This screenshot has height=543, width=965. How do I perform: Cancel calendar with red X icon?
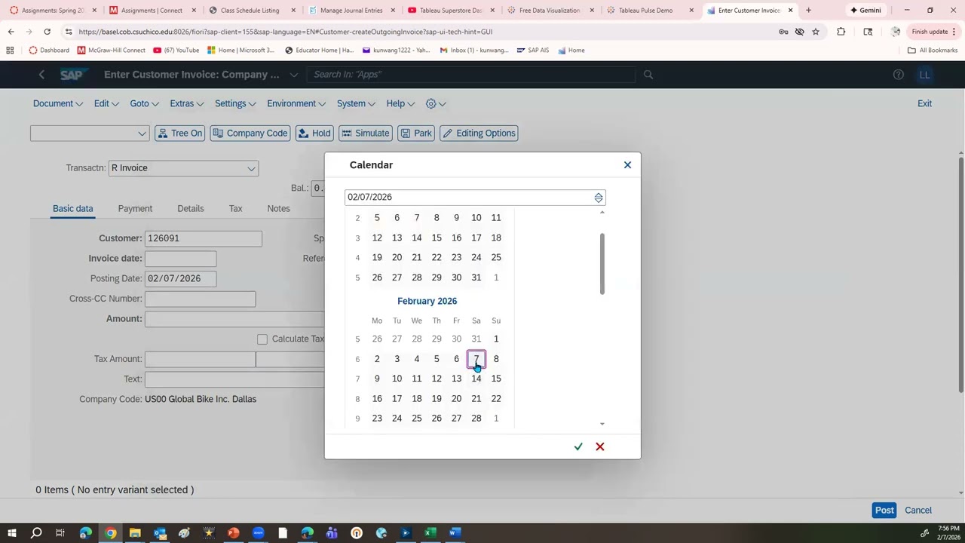tap(600, 446)
